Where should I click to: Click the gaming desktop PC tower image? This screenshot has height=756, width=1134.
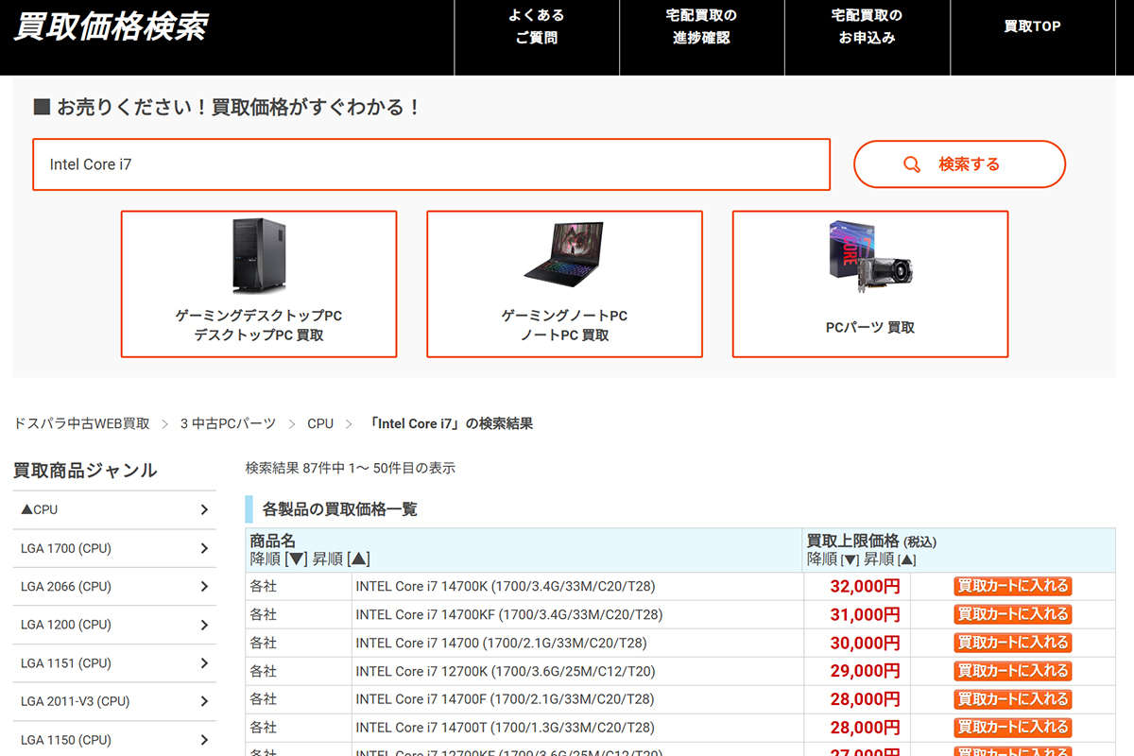(x=258, y=256)
